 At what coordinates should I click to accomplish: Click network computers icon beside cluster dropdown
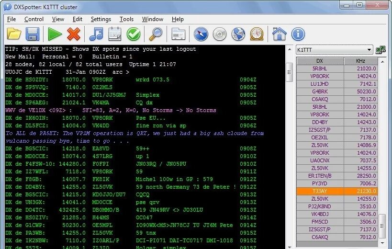[381, 50]
